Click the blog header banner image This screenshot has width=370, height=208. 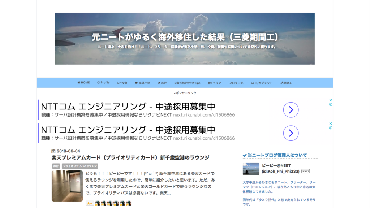pos(185,39)
